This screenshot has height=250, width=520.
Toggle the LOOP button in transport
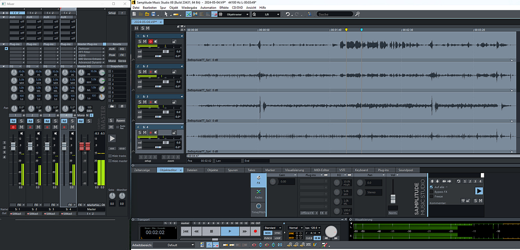click(x=277, y=238)
